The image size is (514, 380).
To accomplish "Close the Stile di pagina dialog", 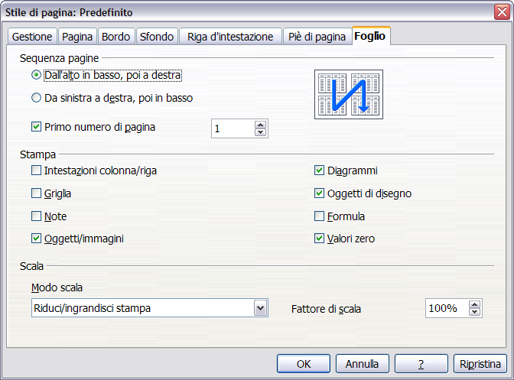I will click(503, 12).
